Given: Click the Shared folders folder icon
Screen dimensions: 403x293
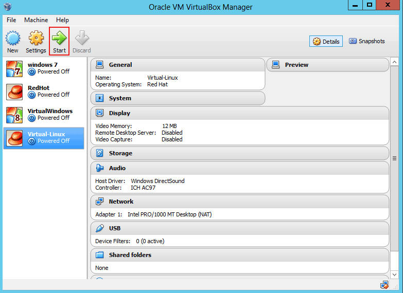Looking at the screenshot, I should (99, 255).
